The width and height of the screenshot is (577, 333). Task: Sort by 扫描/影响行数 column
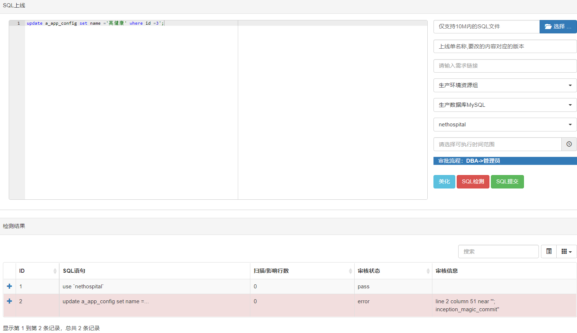coord(350,271)
